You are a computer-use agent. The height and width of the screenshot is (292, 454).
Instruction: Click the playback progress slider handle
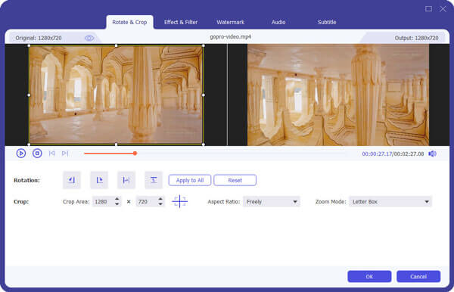coord(135,153)
